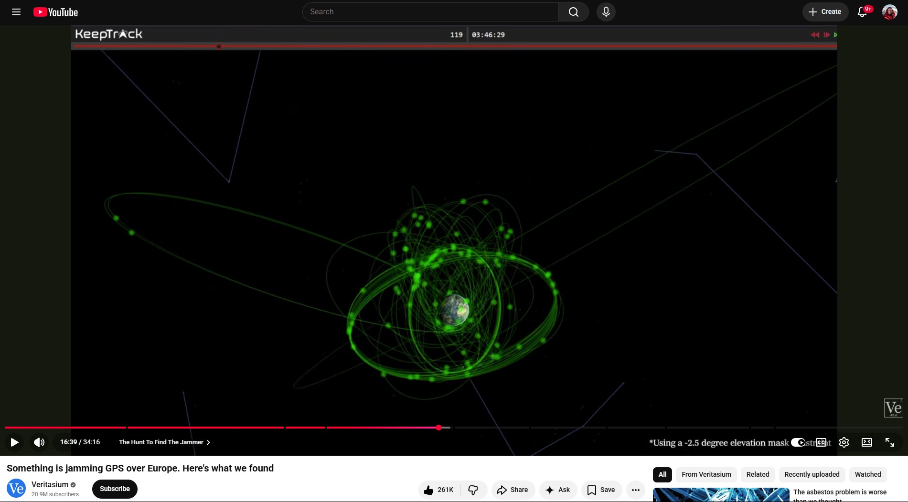Image resolution: width=908 pixels, height=502 pixels.
Task: Open the Veritasium channel name link
Action: click(x=50, y=484)
